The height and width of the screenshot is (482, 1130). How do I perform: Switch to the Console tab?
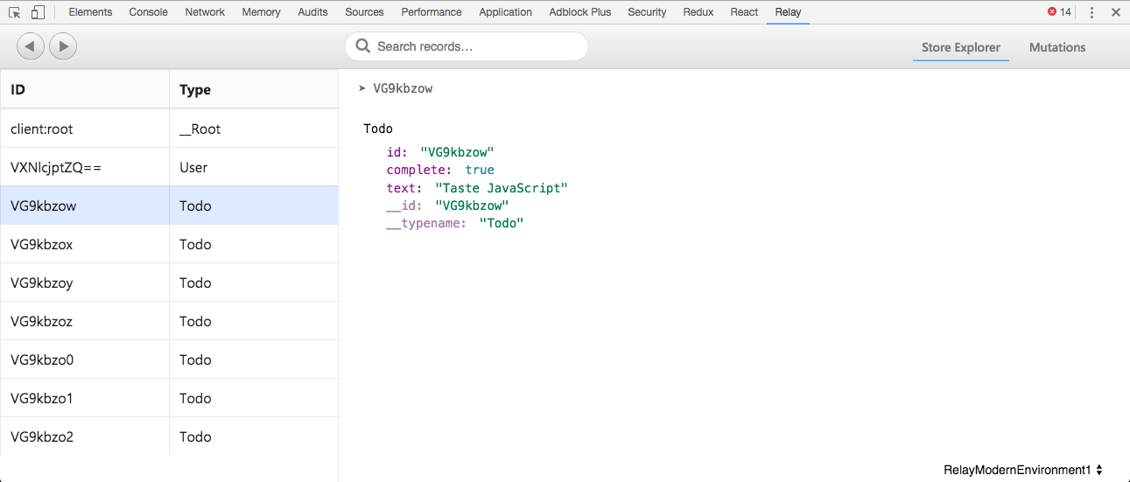pyautogui.click(x=149, y=12)
